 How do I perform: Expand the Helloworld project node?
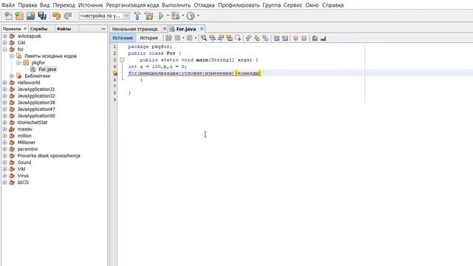[x=4, y=82]
